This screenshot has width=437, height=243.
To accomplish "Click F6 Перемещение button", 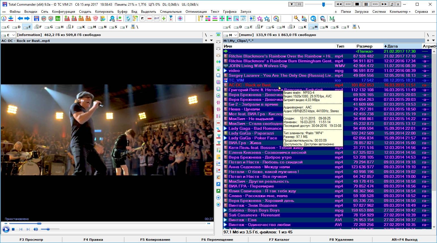I will 217,240.
